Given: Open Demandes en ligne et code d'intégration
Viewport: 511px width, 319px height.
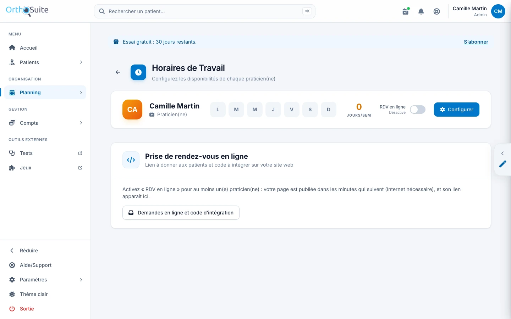Looking at the screenshot, I should point(181,213).
